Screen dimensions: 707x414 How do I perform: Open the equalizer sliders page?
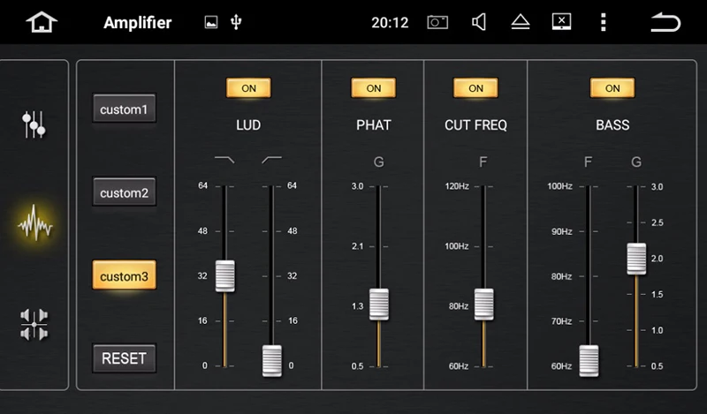(x=34, y=124)
